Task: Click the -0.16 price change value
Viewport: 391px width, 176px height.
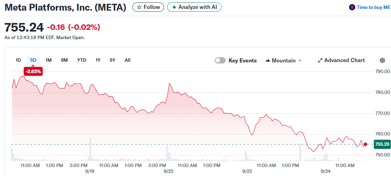Action: [x=56, y=27]
